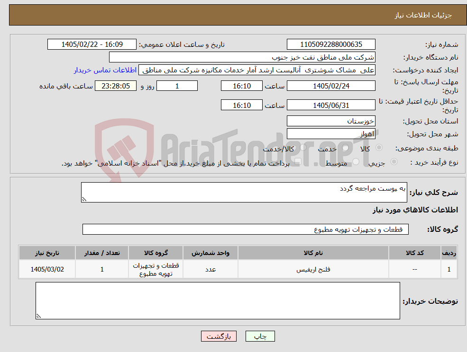
Task: Click the remaining days field showing 1
Action: pyautogui.click(x=177, y=86)
